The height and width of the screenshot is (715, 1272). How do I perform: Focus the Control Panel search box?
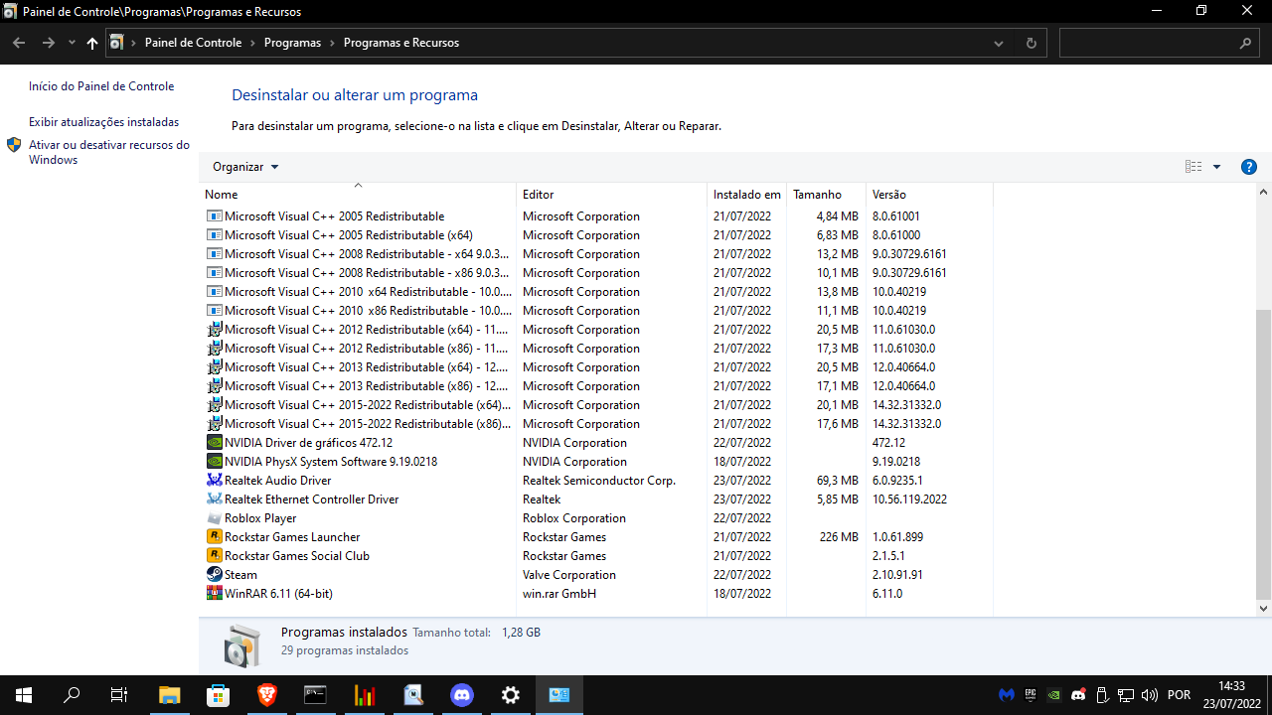pos(1159,44)
